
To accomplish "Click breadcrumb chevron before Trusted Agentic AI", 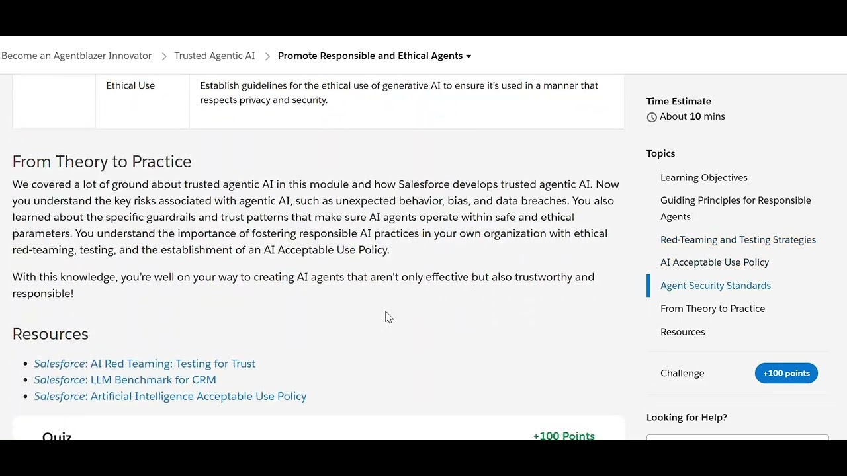I will (x=164, y=56).
